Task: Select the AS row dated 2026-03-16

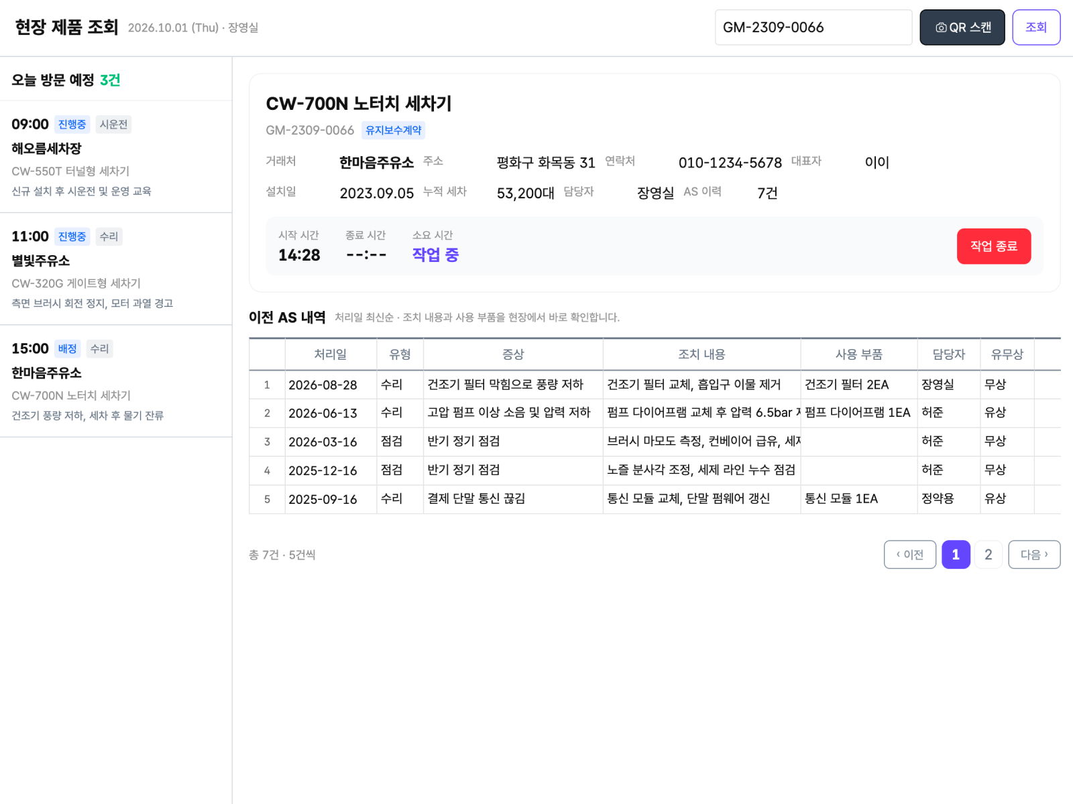Action: tap(655, 442)
